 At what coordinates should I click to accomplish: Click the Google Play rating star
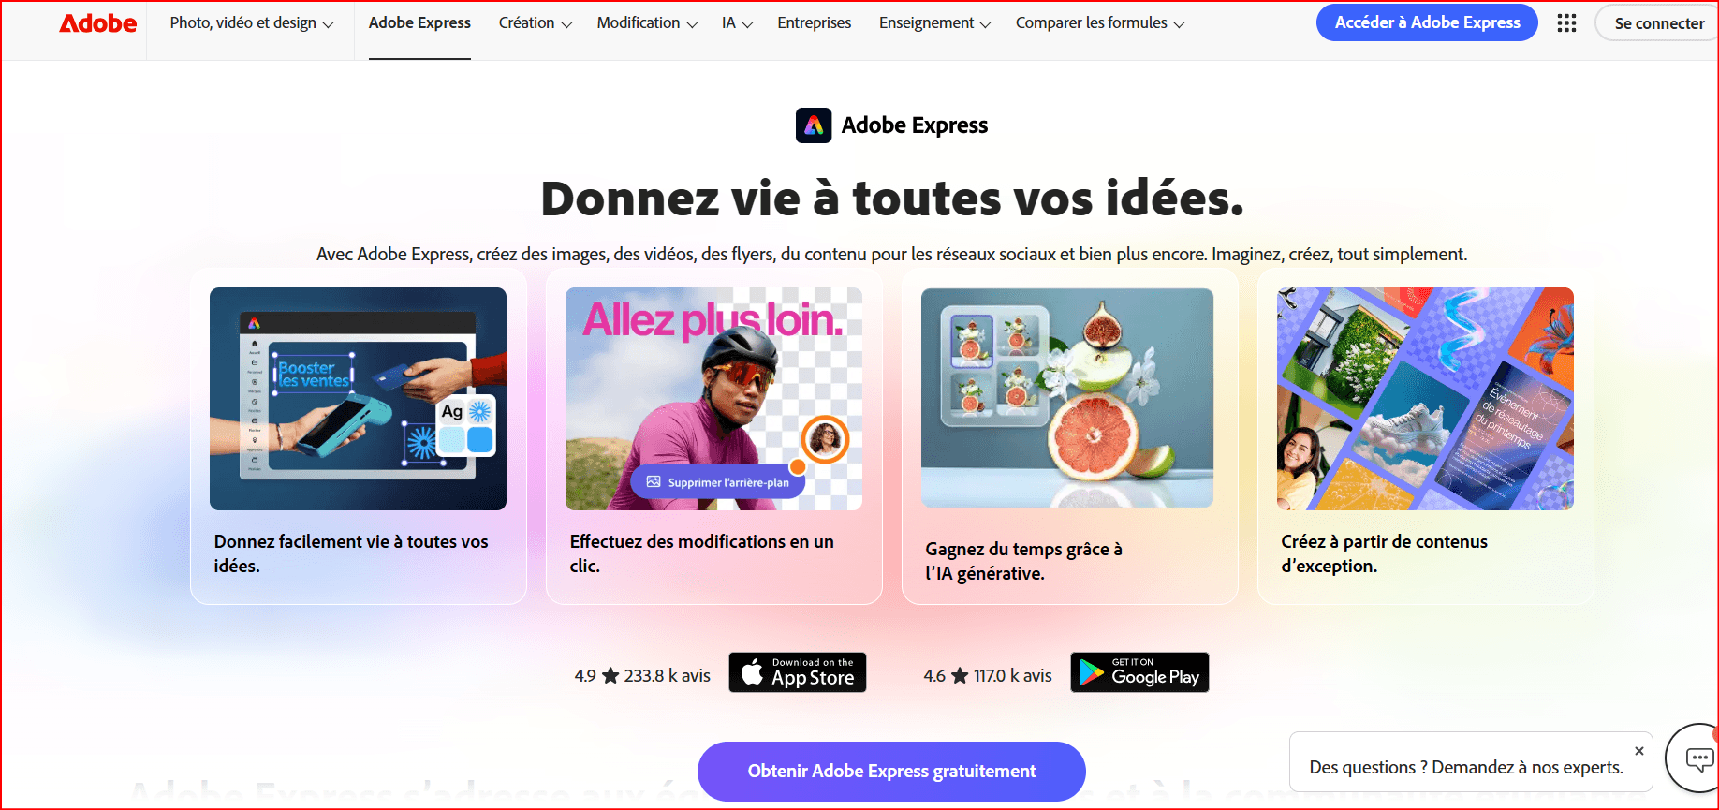(960, 675)
